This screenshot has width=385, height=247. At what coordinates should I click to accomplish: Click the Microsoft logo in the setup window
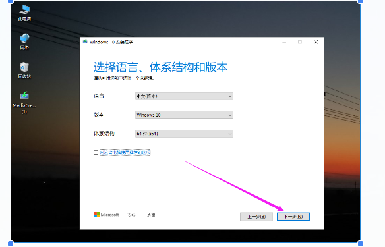click(x=106, y=215)
